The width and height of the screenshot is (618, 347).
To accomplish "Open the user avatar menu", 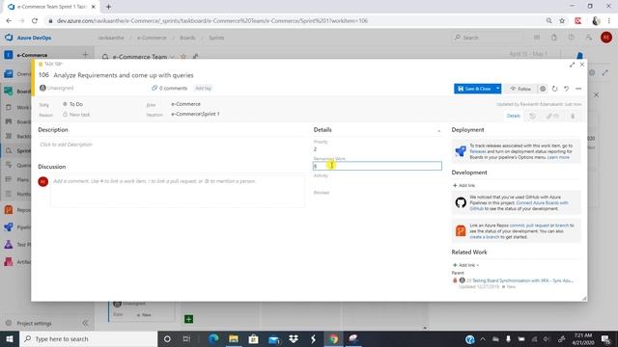I will pyautogui.click(x=606, y=38).
